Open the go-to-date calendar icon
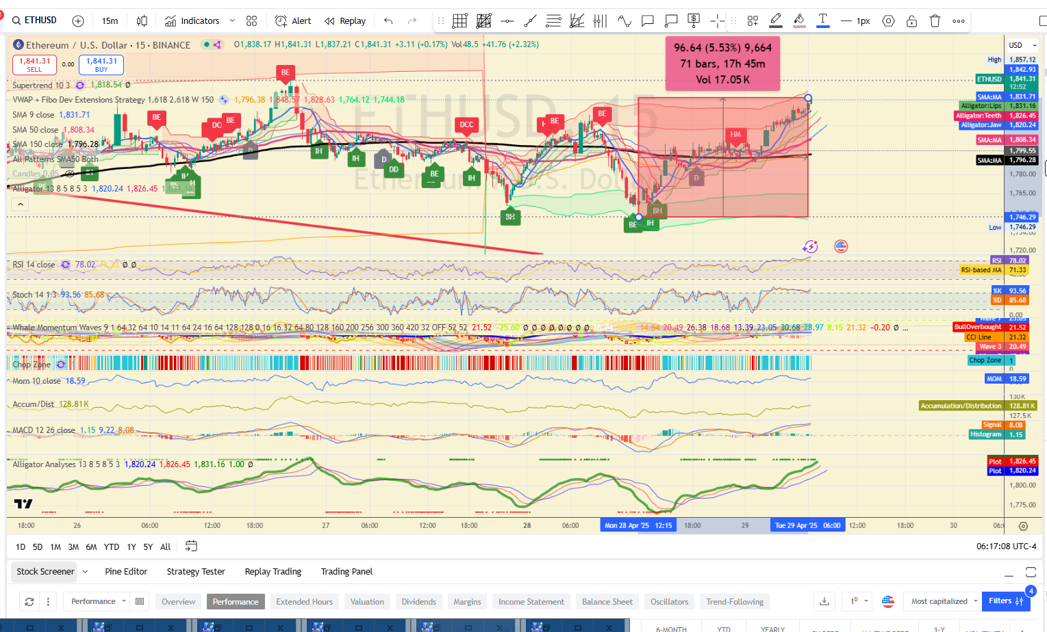The image size is (1047, 632). [191, 546]
